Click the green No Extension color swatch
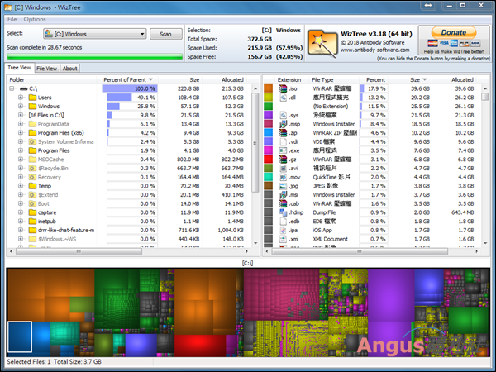 (x=268, y=107)
